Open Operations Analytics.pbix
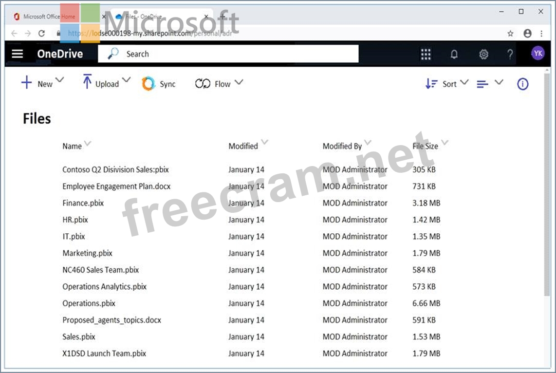Image resolution: width=556 pixels, height=373 pixels. click(x=105, y=286)
